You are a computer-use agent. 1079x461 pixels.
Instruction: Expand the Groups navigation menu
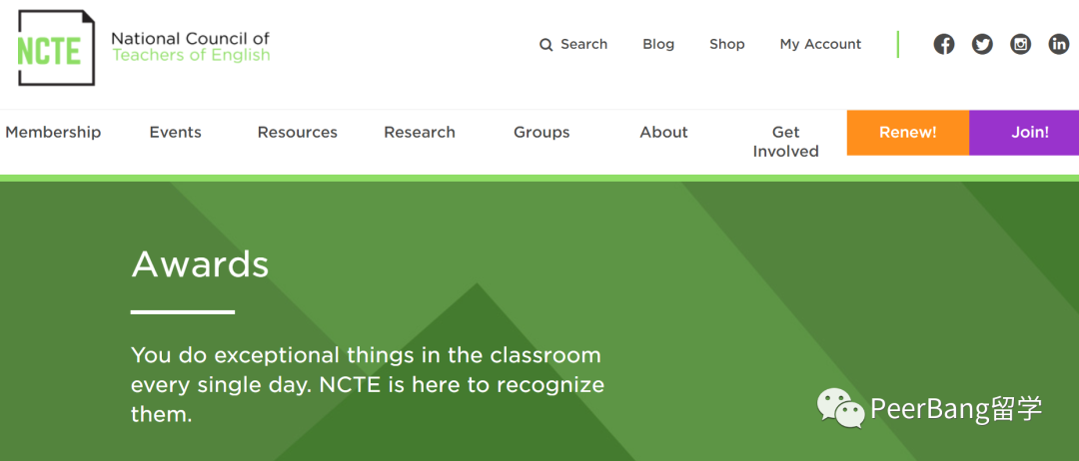pos(541,132)
